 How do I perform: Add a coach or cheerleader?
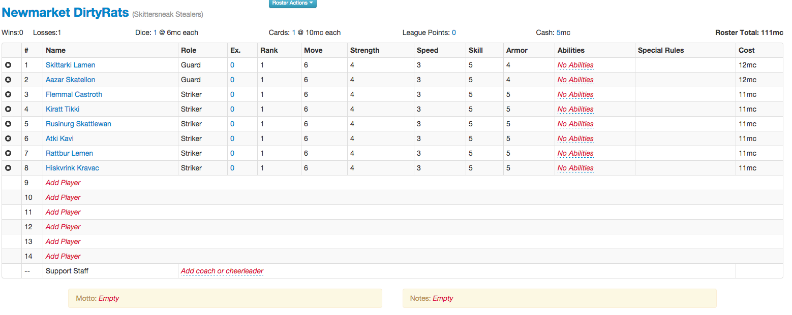(x=222, y=271)
